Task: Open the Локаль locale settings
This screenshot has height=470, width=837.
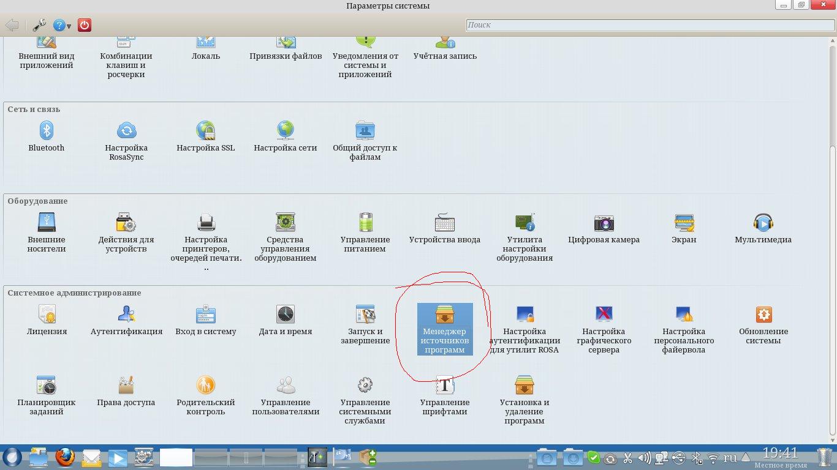Action: click(206, 49)
